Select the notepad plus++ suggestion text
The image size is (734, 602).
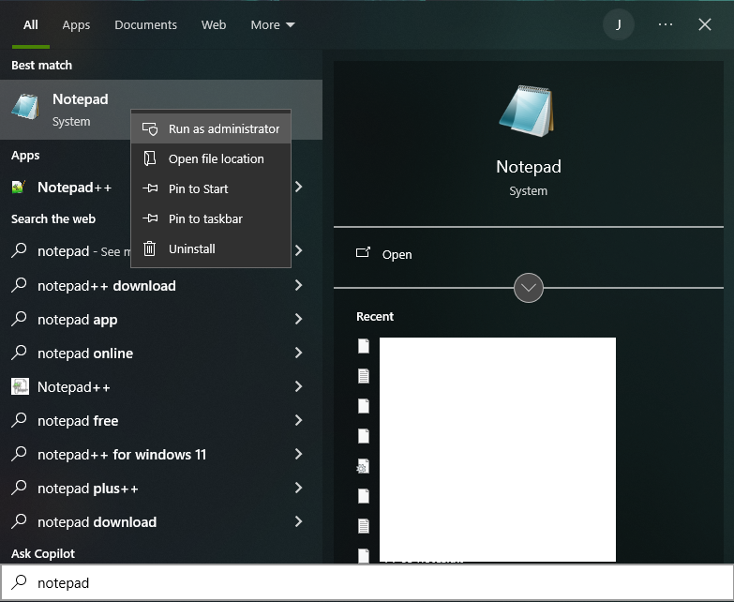coord(88,488)
